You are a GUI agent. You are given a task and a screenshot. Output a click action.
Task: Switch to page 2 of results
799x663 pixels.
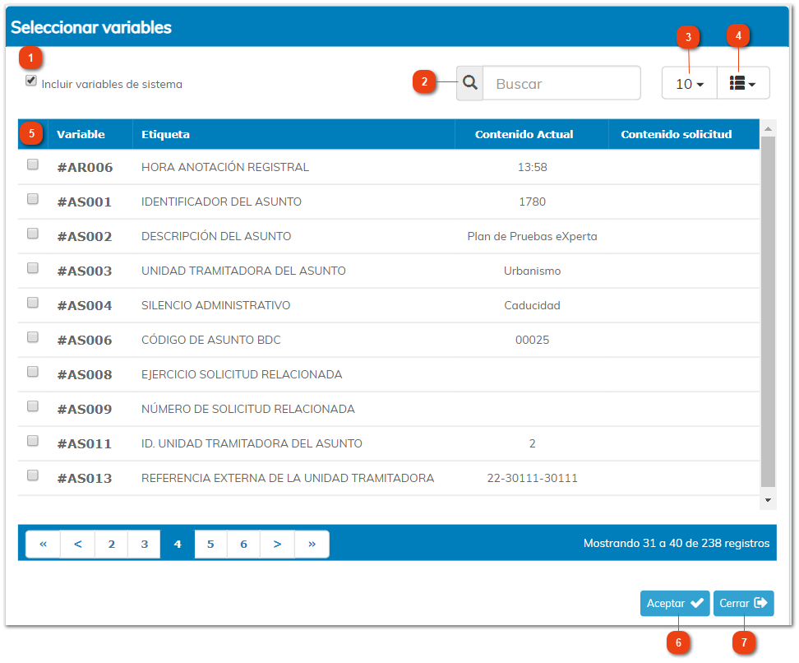[x=111, y=545]
